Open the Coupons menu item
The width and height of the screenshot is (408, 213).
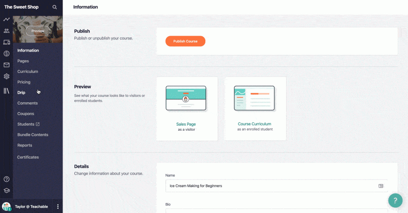point(26,114)
